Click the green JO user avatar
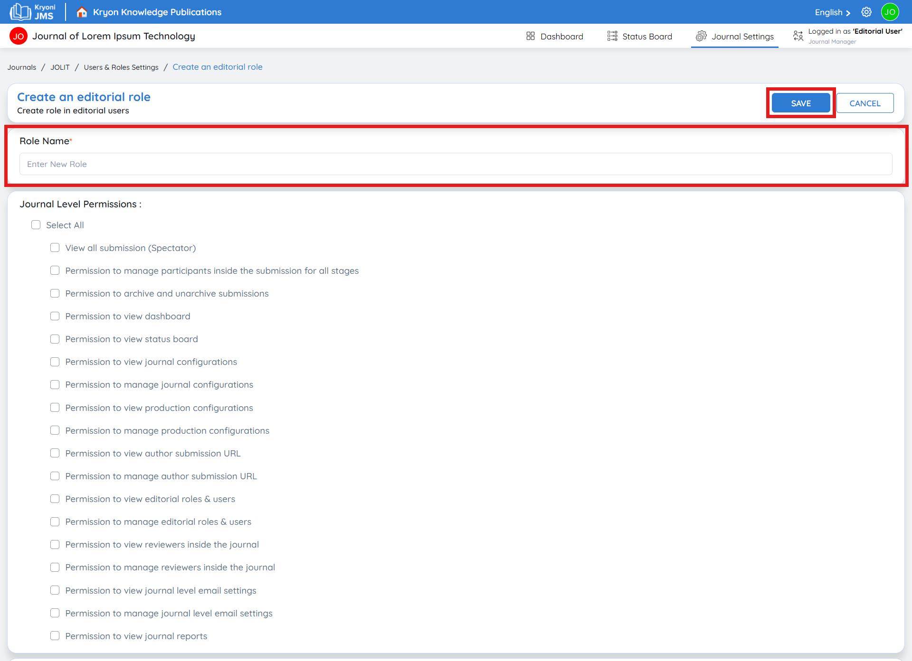 890,12
